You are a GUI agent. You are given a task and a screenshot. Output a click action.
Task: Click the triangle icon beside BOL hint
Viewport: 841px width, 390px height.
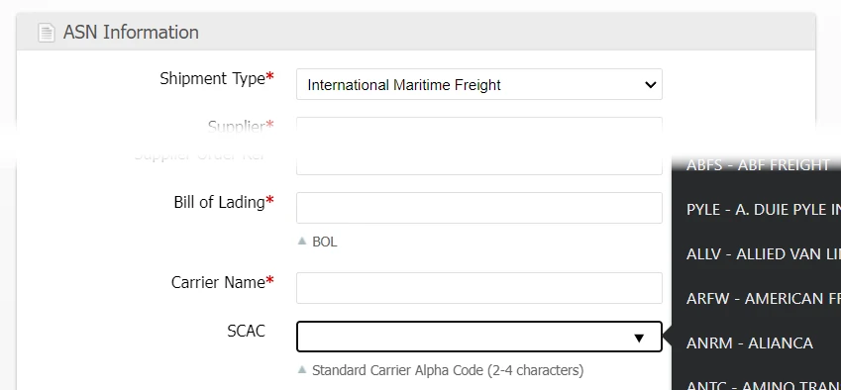[302, 242]
